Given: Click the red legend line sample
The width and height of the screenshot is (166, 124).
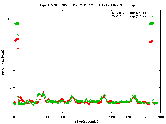Looking at the screenshot, I should pos(153,13).
